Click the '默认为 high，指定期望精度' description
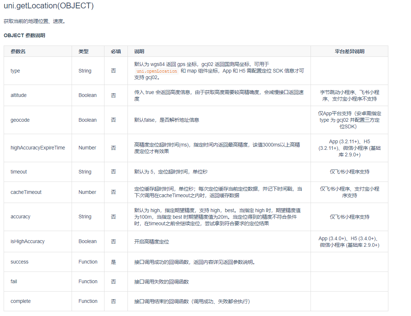This screenshot has width=411, height=316. click(217, 217)
